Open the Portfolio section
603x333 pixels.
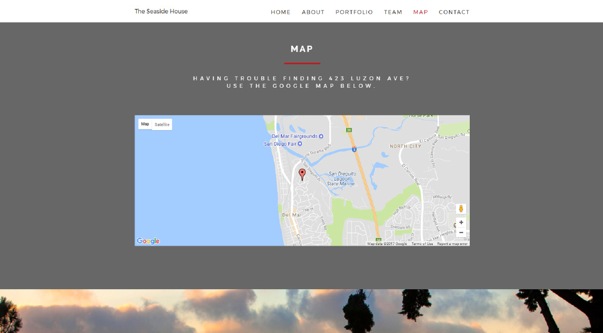point(354,12)
